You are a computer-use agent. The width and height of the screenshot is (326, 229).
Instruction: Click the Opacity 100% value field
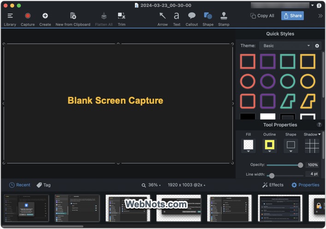click(x=312, y=165)
